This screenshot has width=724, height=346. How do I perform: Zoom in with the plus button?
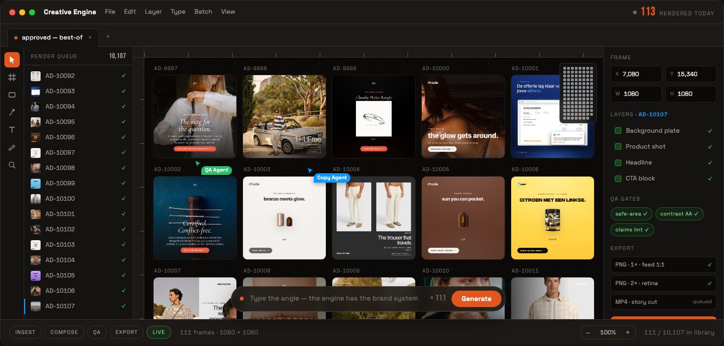tap(627, 332)
